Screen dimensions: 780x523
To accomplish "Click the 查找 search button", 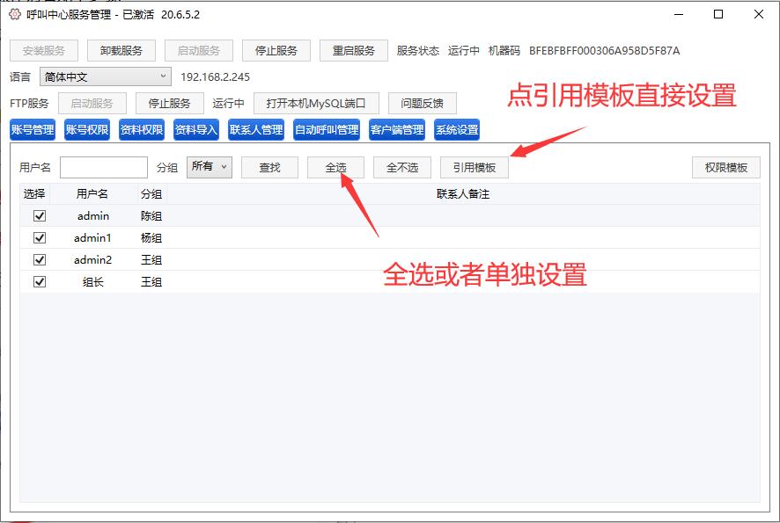I will [270, 167].
